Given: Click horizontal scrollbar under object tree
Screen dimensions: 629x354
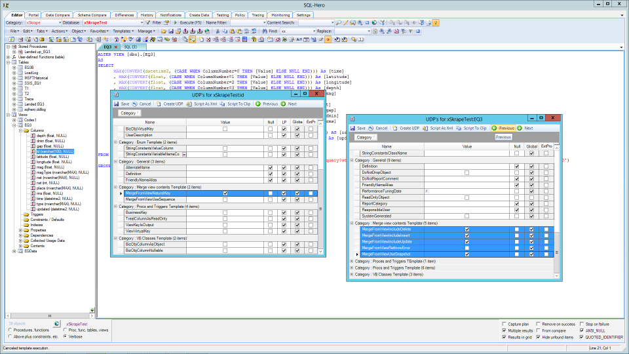Looking at the screenshot, I should coord(50,316).
